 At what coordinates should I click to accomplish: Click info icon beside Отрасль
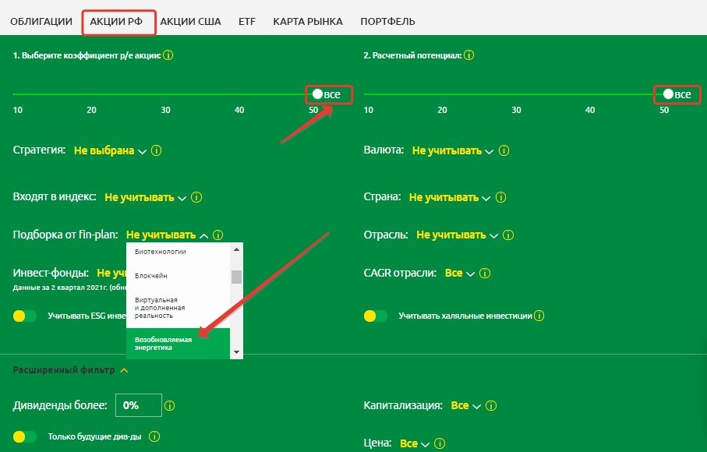508,235
